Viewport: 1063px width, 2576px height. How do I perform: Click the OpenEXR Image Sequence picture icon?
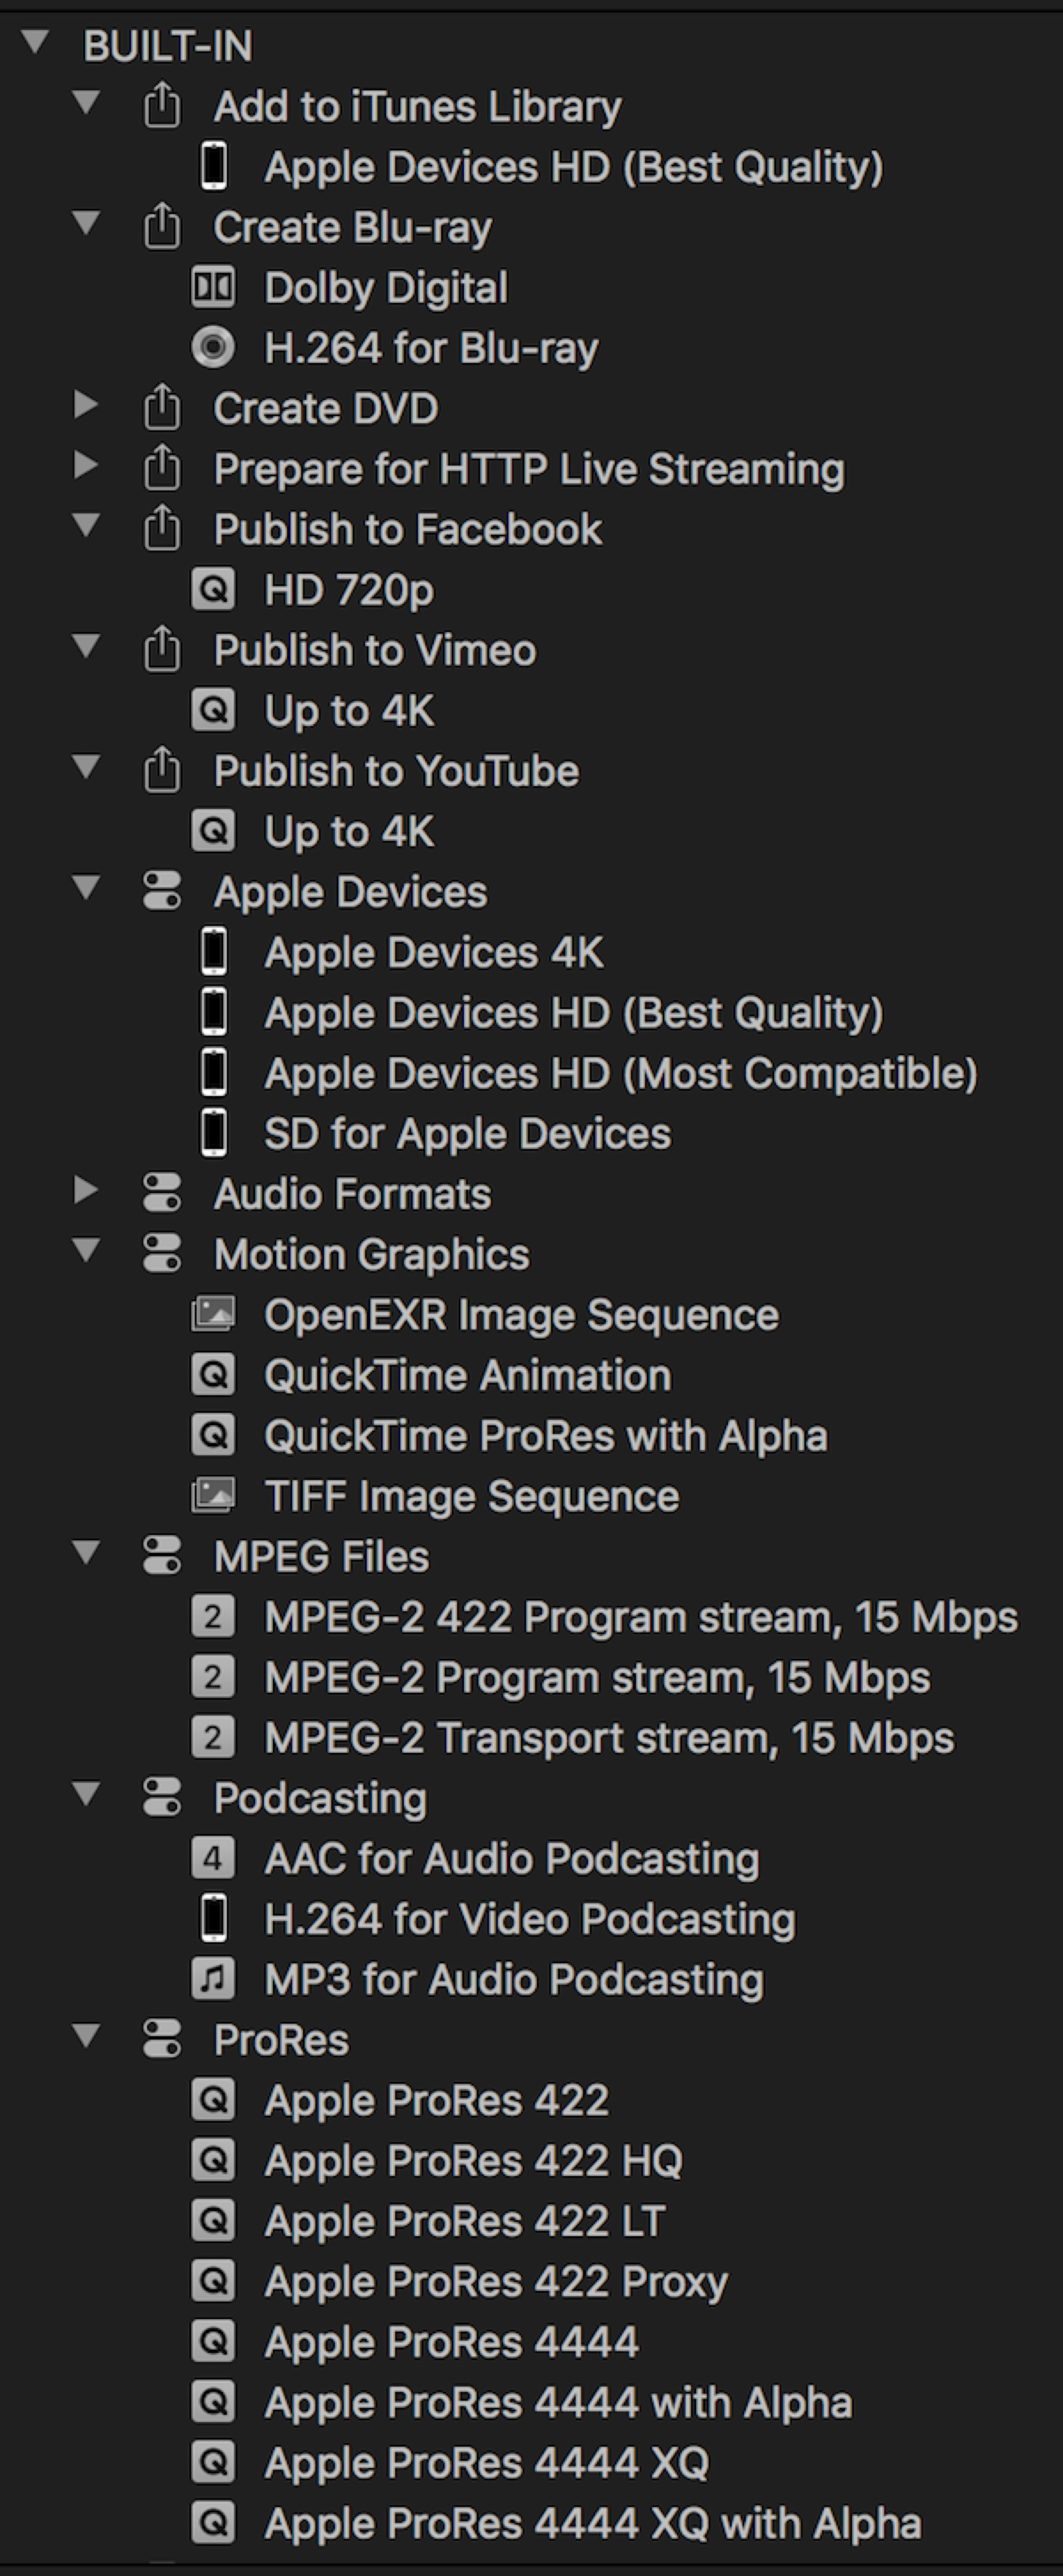213,1315
